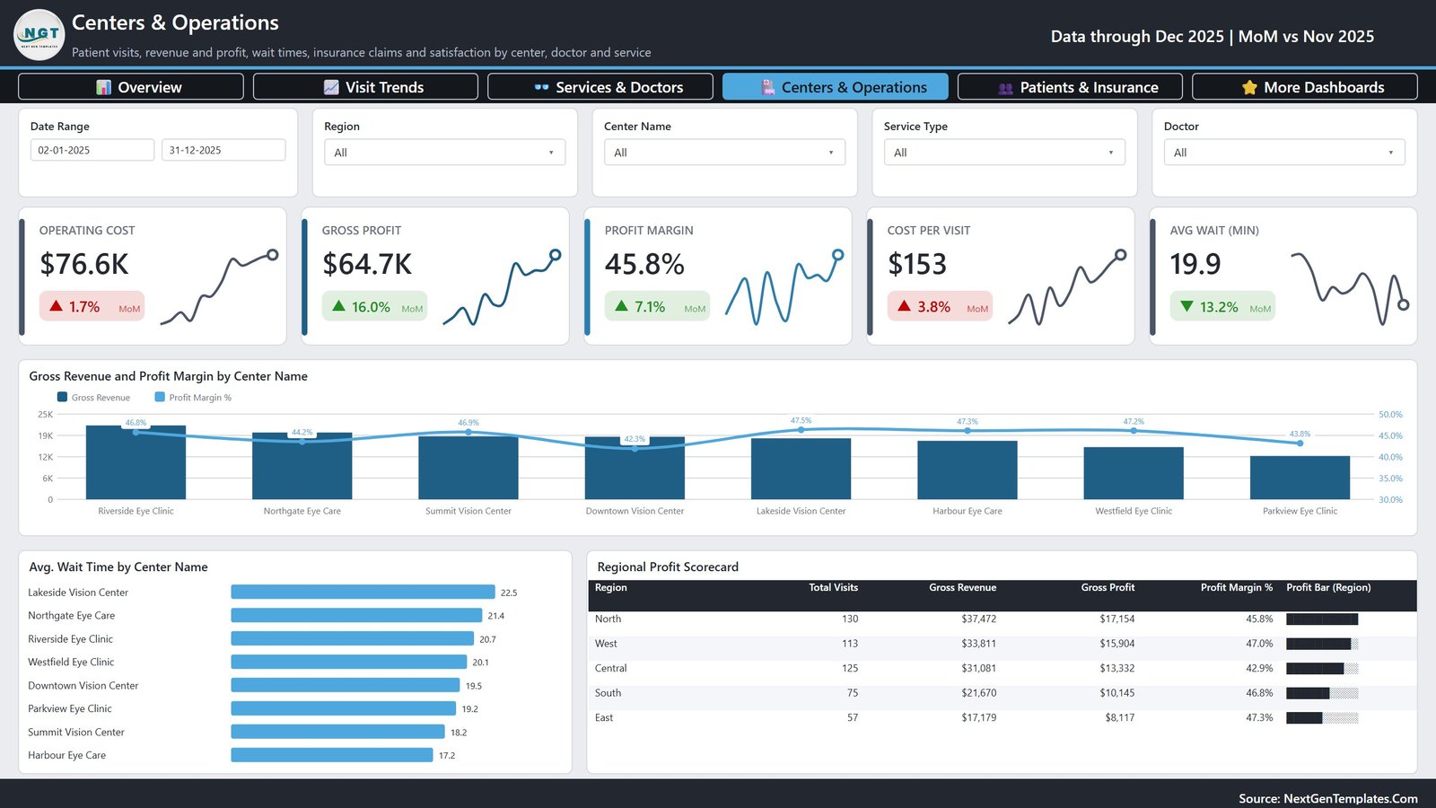Image resolution: width=1436 pixels, height=808 pixels.
Task: Click the Profit Bar (Region) column header
Action: point(1328,587)
